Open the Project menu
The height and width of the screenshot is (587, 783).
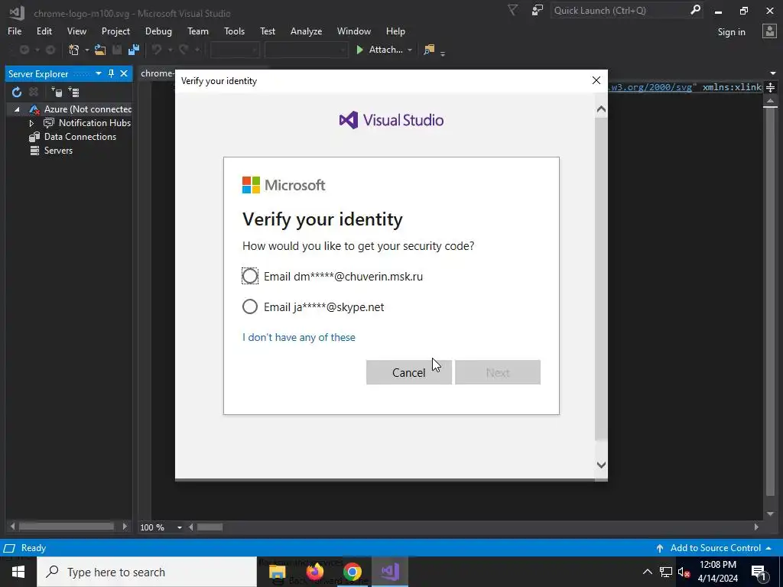click(x=115, y=31)
